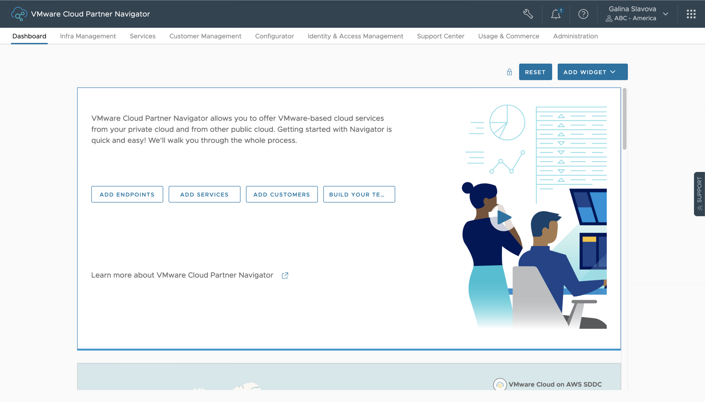The image size is (705, 402).
Task: Expand the Galina Slavova account menu
Action: (x=665, y=14)
